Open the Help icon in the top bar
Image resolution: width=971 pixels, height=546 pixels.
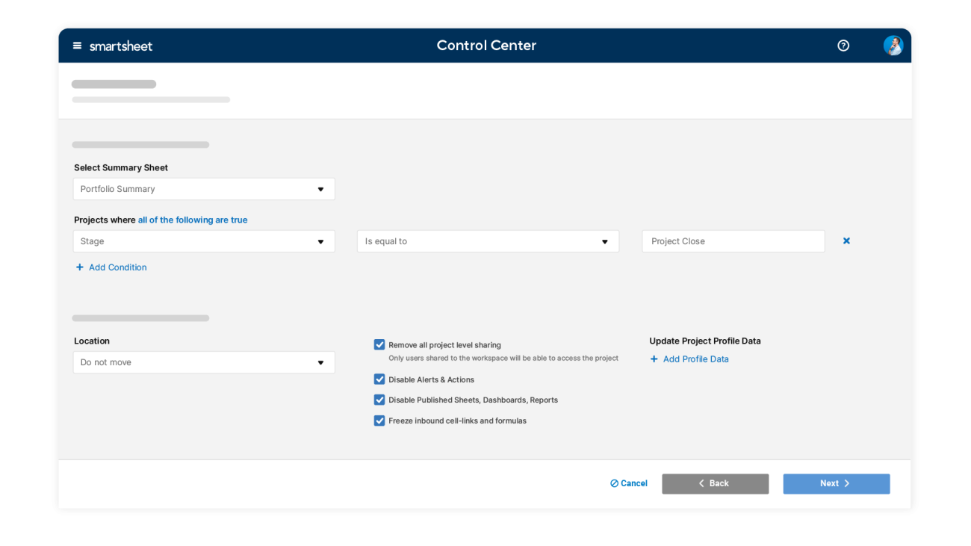click(x=843, y=46)
